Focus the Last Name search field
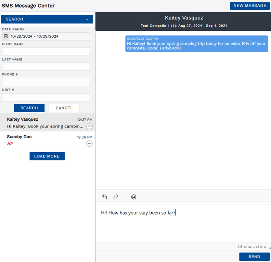This screenshot has height=262, width=271. point(46,67)
